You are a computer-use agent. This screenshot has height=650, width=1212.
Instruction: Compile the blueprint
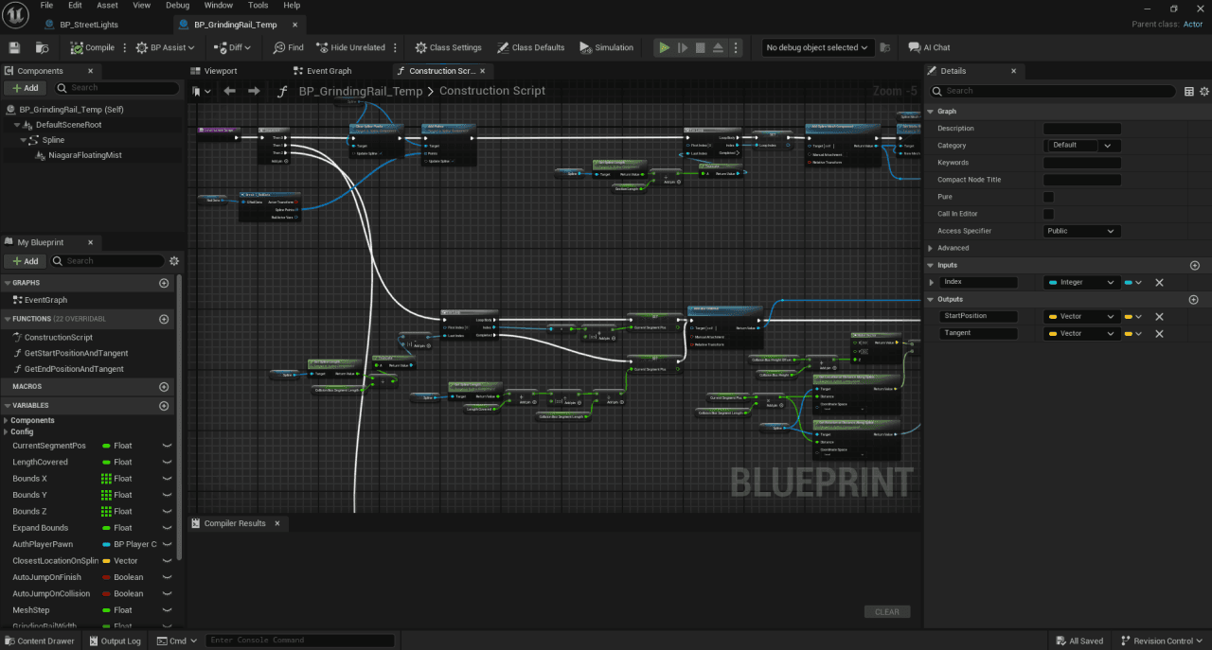point(92,46)
